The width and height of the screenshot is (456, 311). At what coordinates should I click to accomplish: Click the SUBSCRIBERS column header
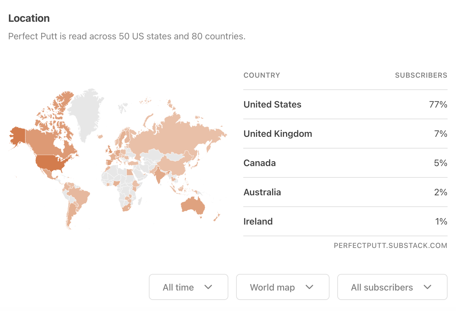[421, 75]
